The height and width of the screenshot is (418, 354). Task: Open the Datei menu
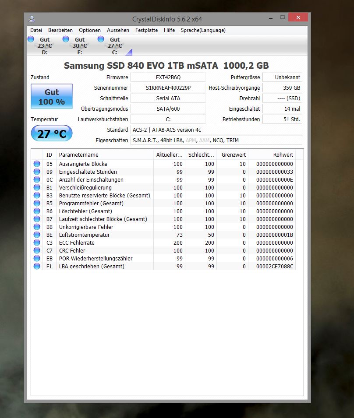tap(36, 30)
